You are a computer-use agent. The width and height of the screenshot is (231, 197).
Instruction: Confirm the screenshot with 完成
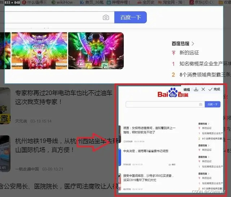[x=214, y=89]
